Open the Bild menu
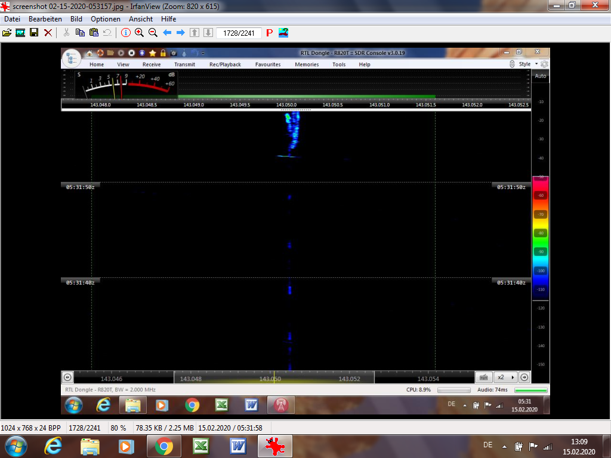The width and height of the screenshot is (611, 458). click(76, 18)
